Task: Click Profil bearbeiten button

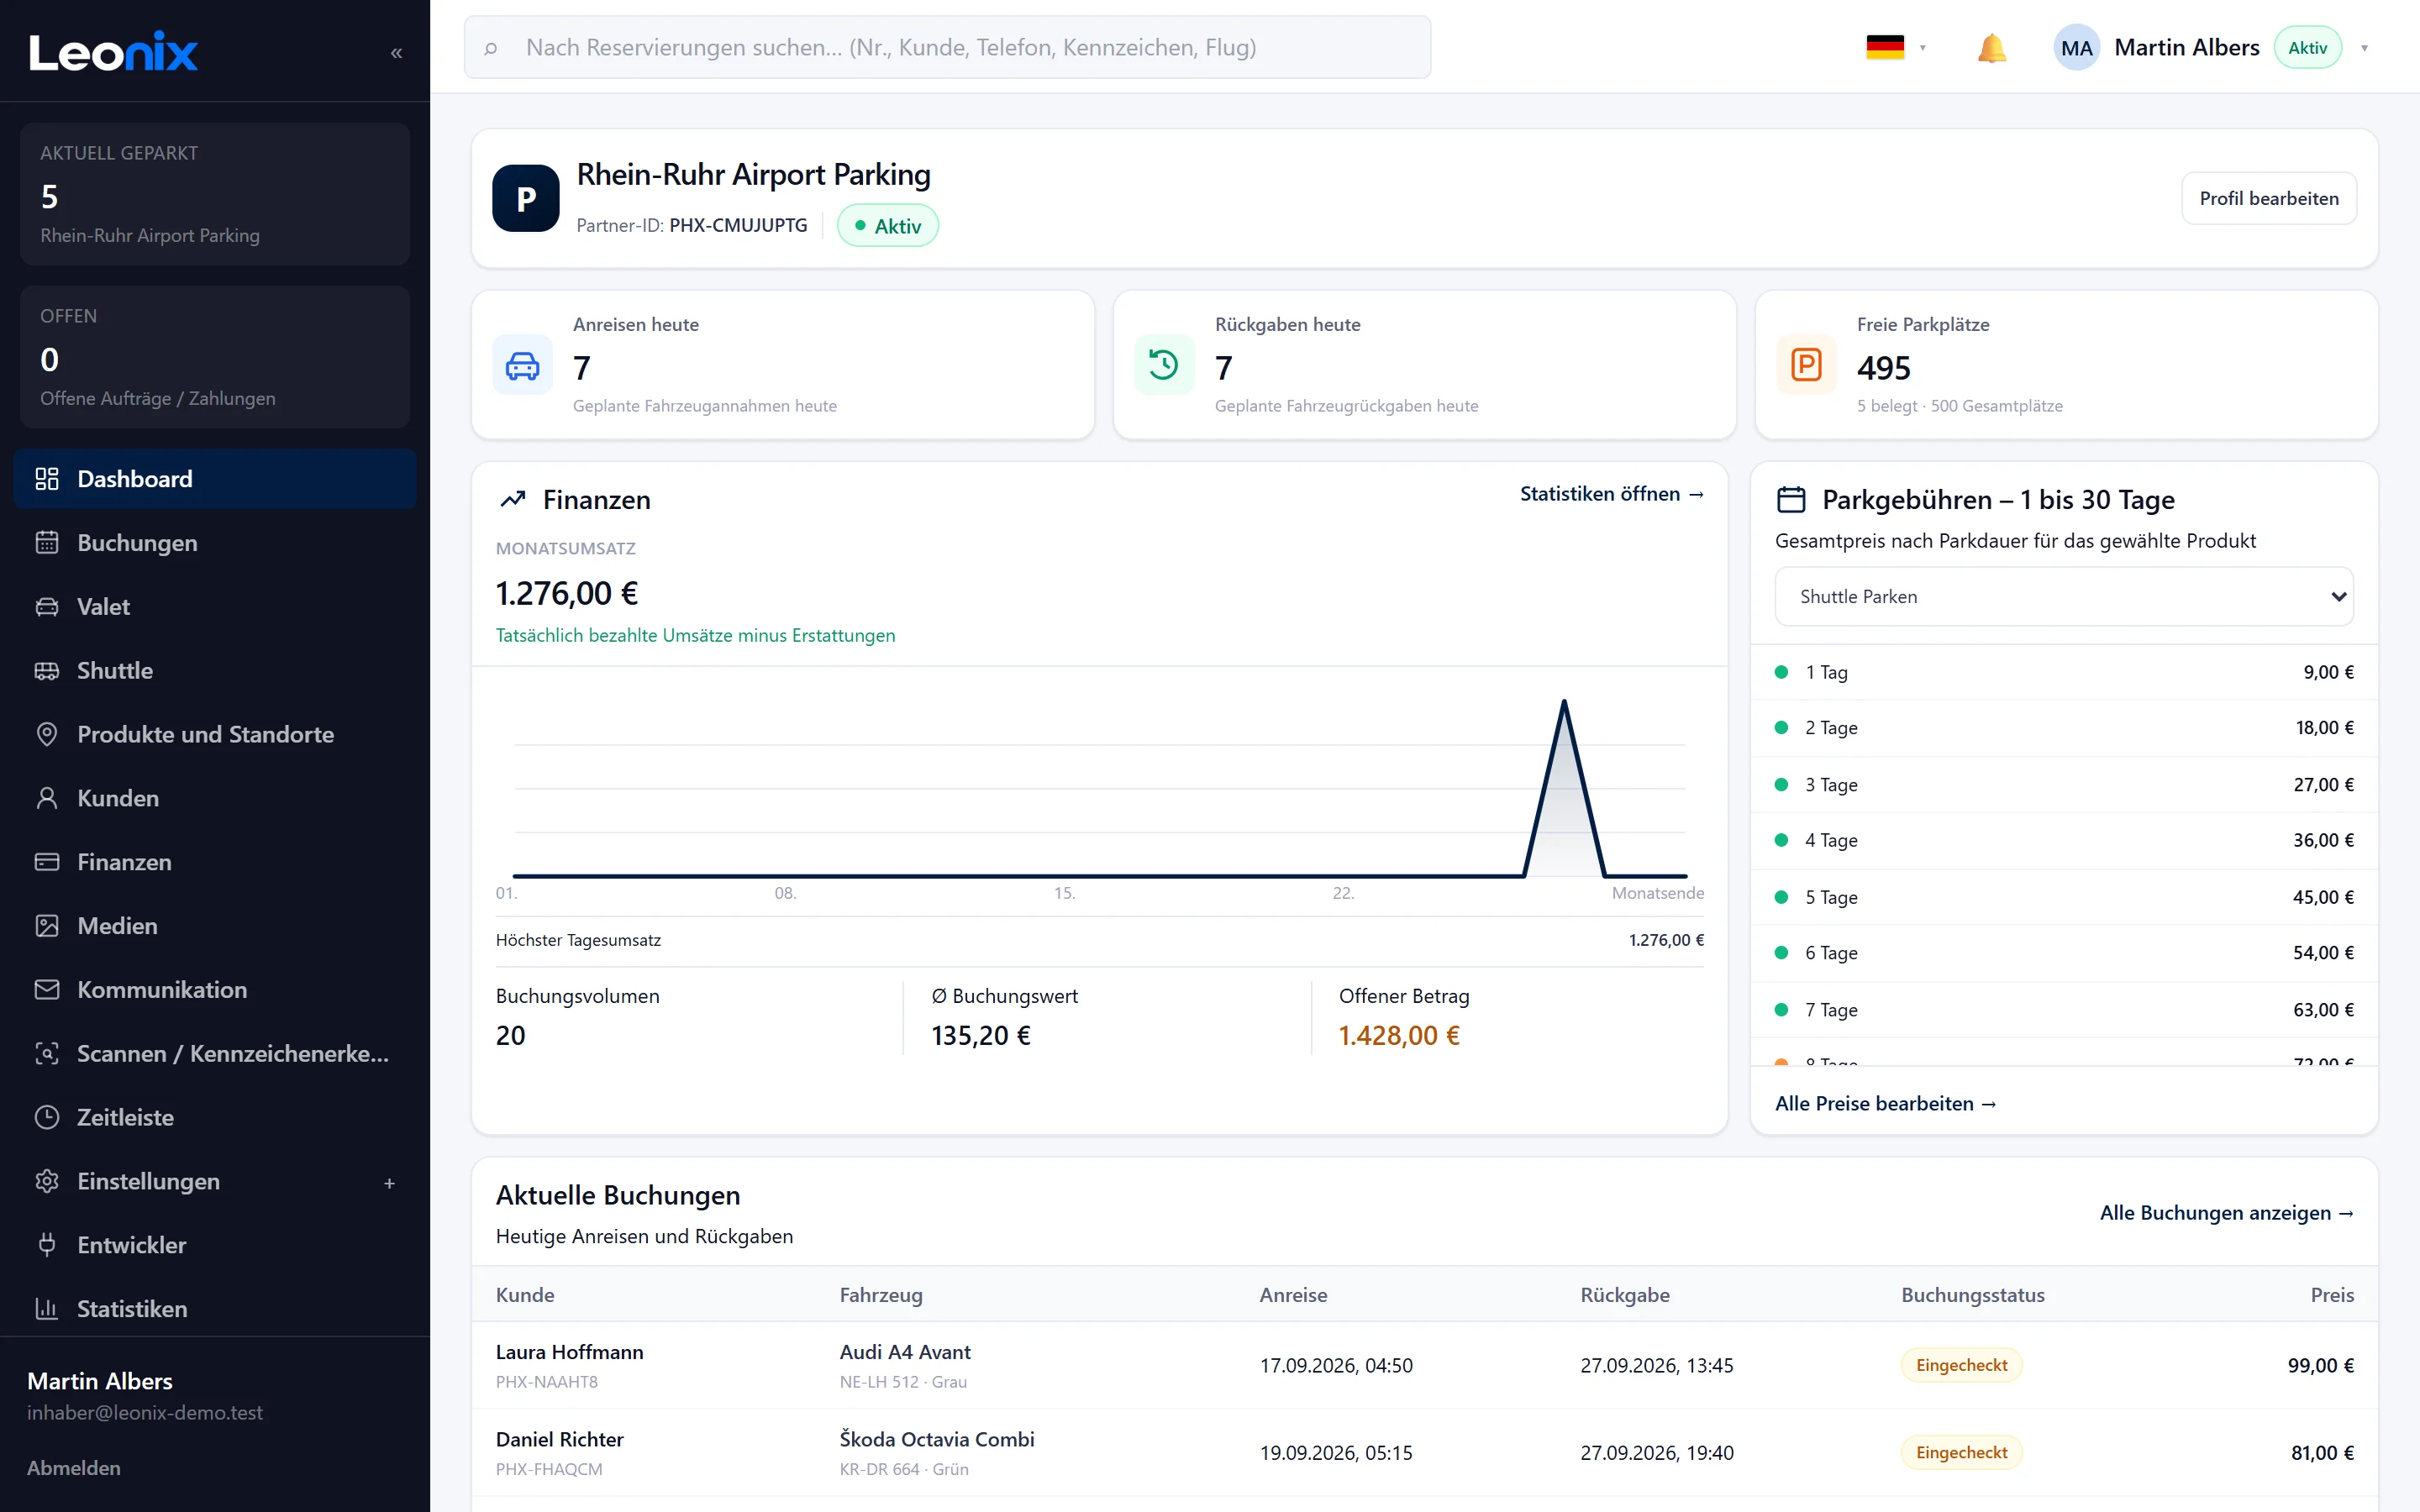Action: coord(2268,198)
